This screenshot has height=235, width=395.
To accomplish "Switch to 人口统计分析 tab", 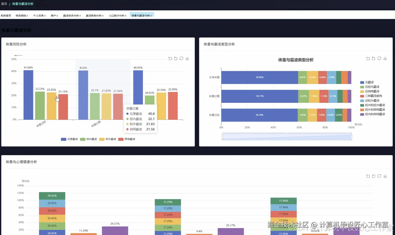I will 116,16.
